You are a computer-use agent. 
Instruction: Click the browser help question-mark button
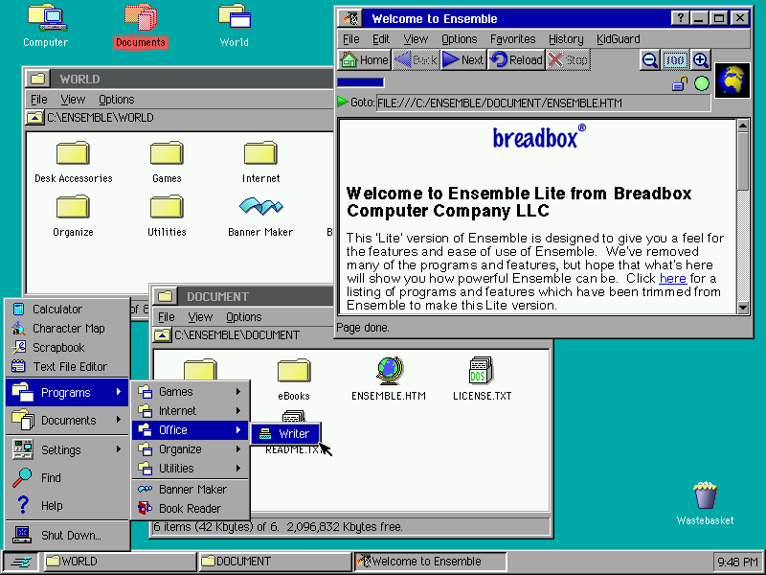click(x=680, y=18)
